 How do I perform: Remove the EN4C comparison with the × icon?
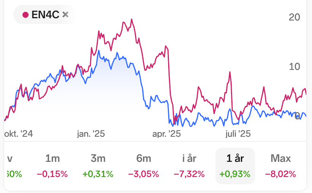(x=65, y=15)
